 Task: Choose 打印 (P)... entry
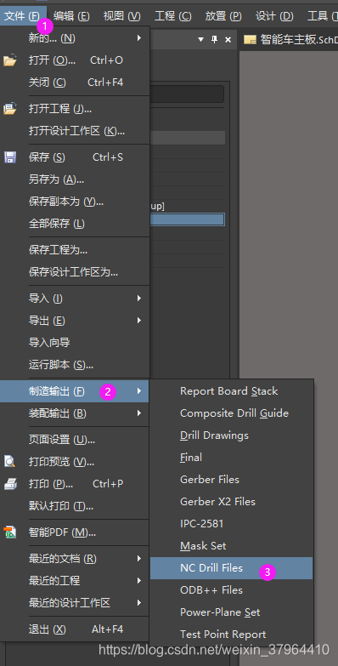tap(75, 483)
